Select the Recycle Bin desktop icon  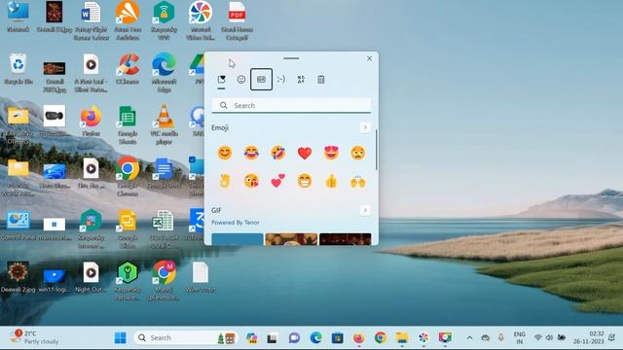(18, 70)
